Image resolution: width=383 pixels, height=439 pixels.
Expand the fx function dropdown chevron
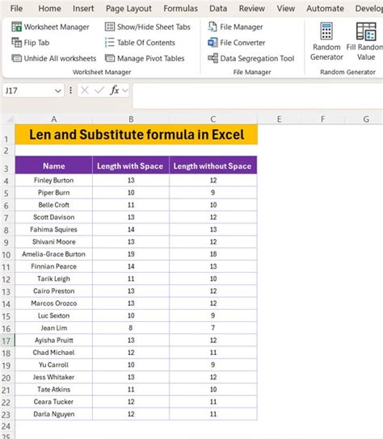[x=125, y=90]
